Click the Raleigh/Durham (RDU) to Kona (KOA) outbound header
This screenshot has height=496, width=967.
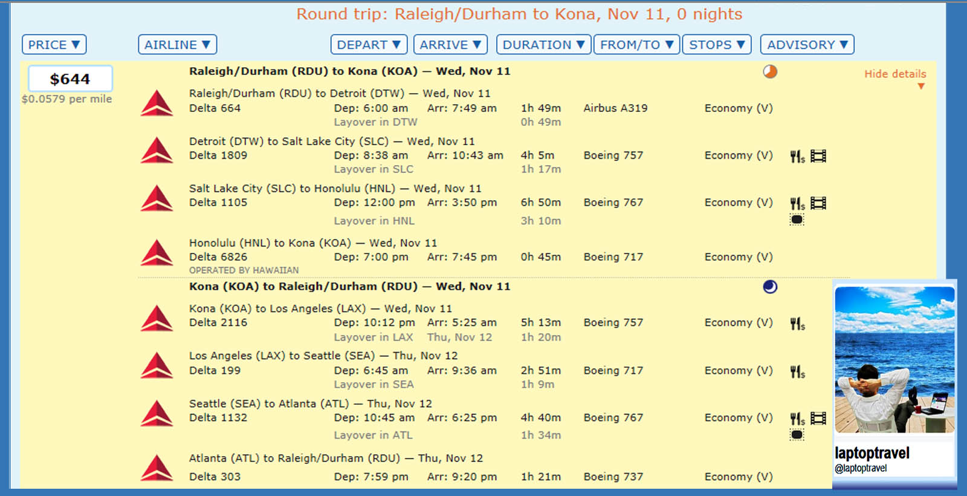click(x=350, y=71)
